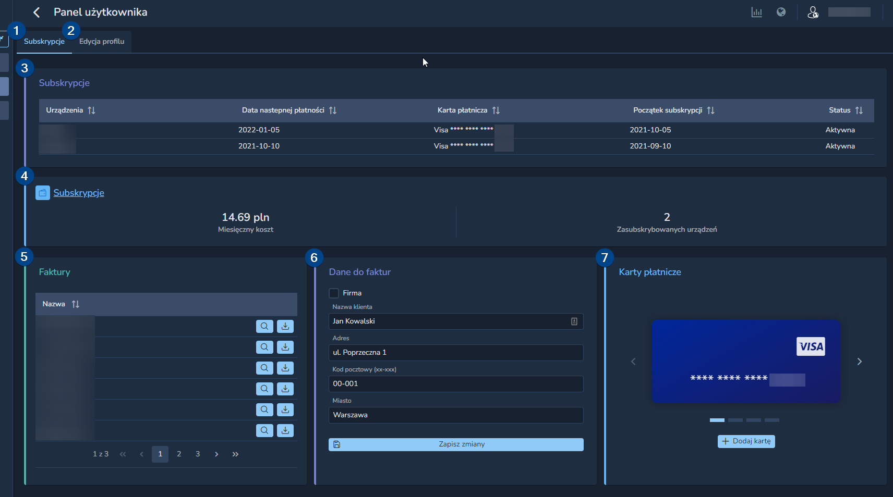Preview the first invoice in Faktury

(264, 327)
